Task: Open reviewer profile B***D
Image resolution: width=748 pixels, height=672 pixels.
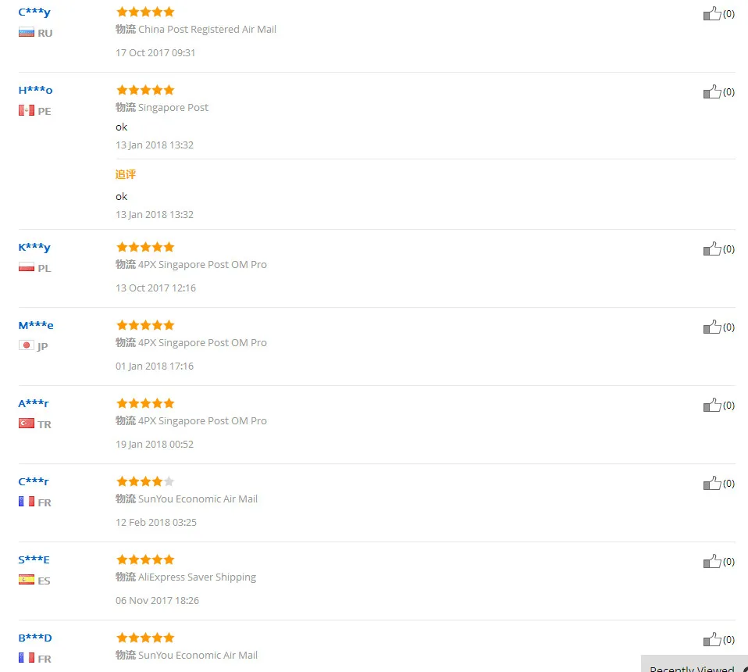Action: (35, 638)
